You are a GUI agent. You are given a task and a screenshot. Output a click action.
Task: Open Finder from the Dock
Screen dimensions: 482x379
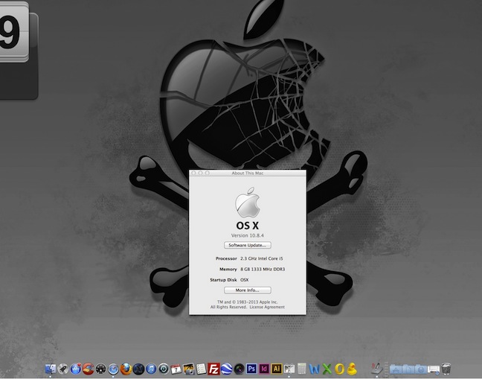pyautogui.click(x=51, y=369)
